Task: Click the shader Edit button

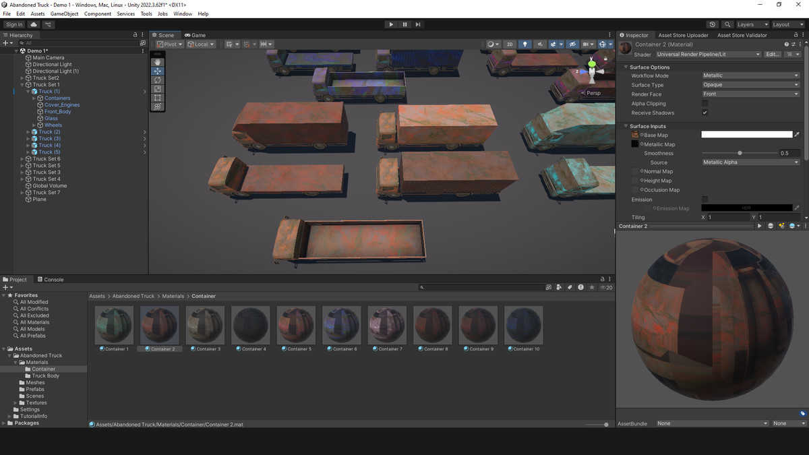Action: [x=773, y=54]
